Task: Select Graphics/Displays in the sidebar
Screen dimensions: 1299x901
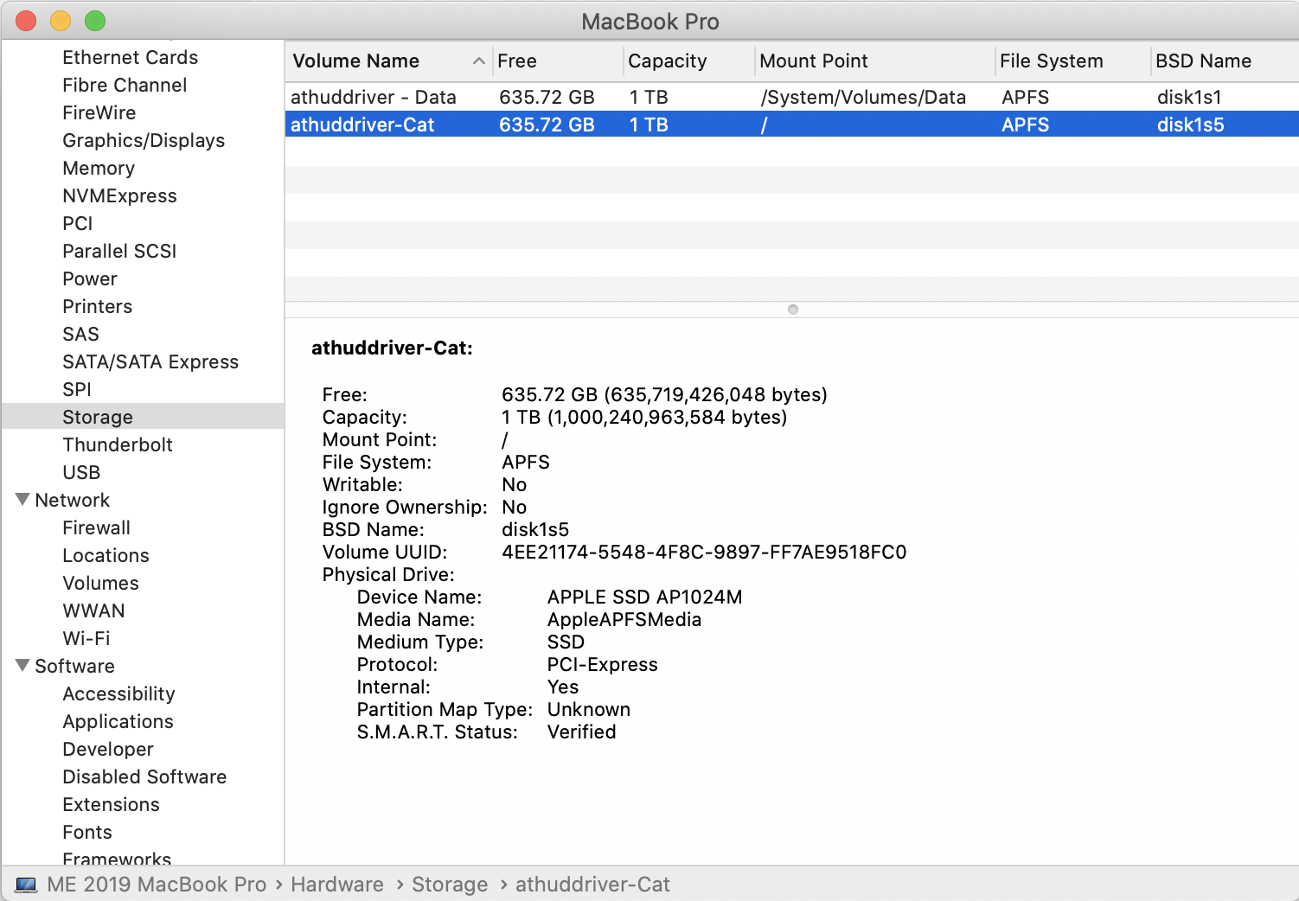Action: point(144,140)
